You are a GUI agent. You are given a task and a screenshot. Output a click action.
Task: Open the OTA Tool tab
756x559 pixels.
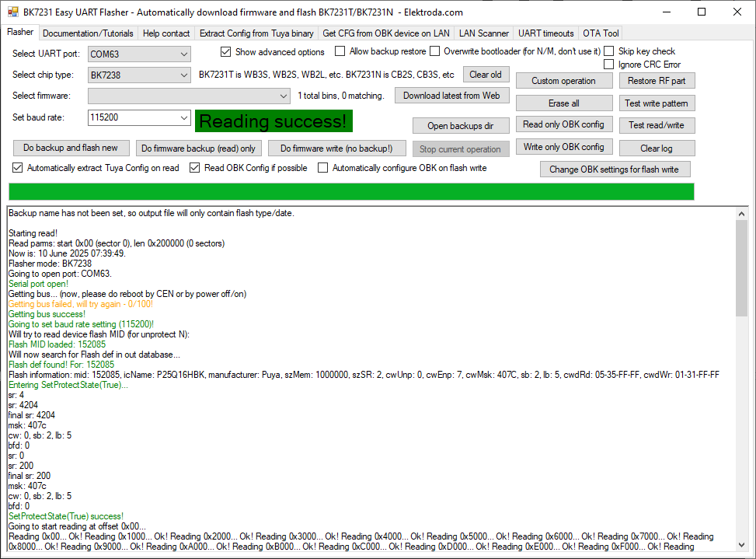point(601,33)
